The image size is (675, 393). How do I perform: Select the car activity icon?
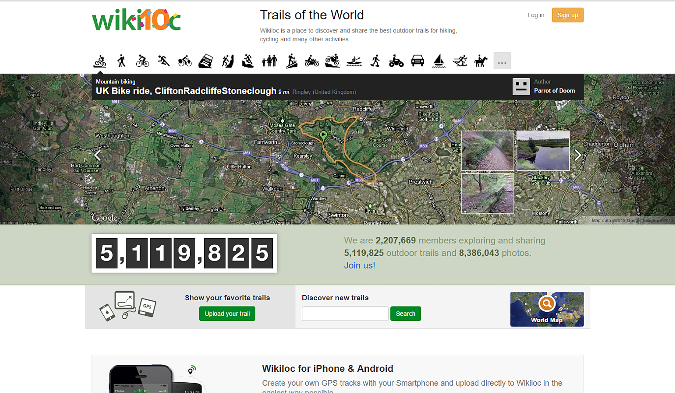point(417,61)
